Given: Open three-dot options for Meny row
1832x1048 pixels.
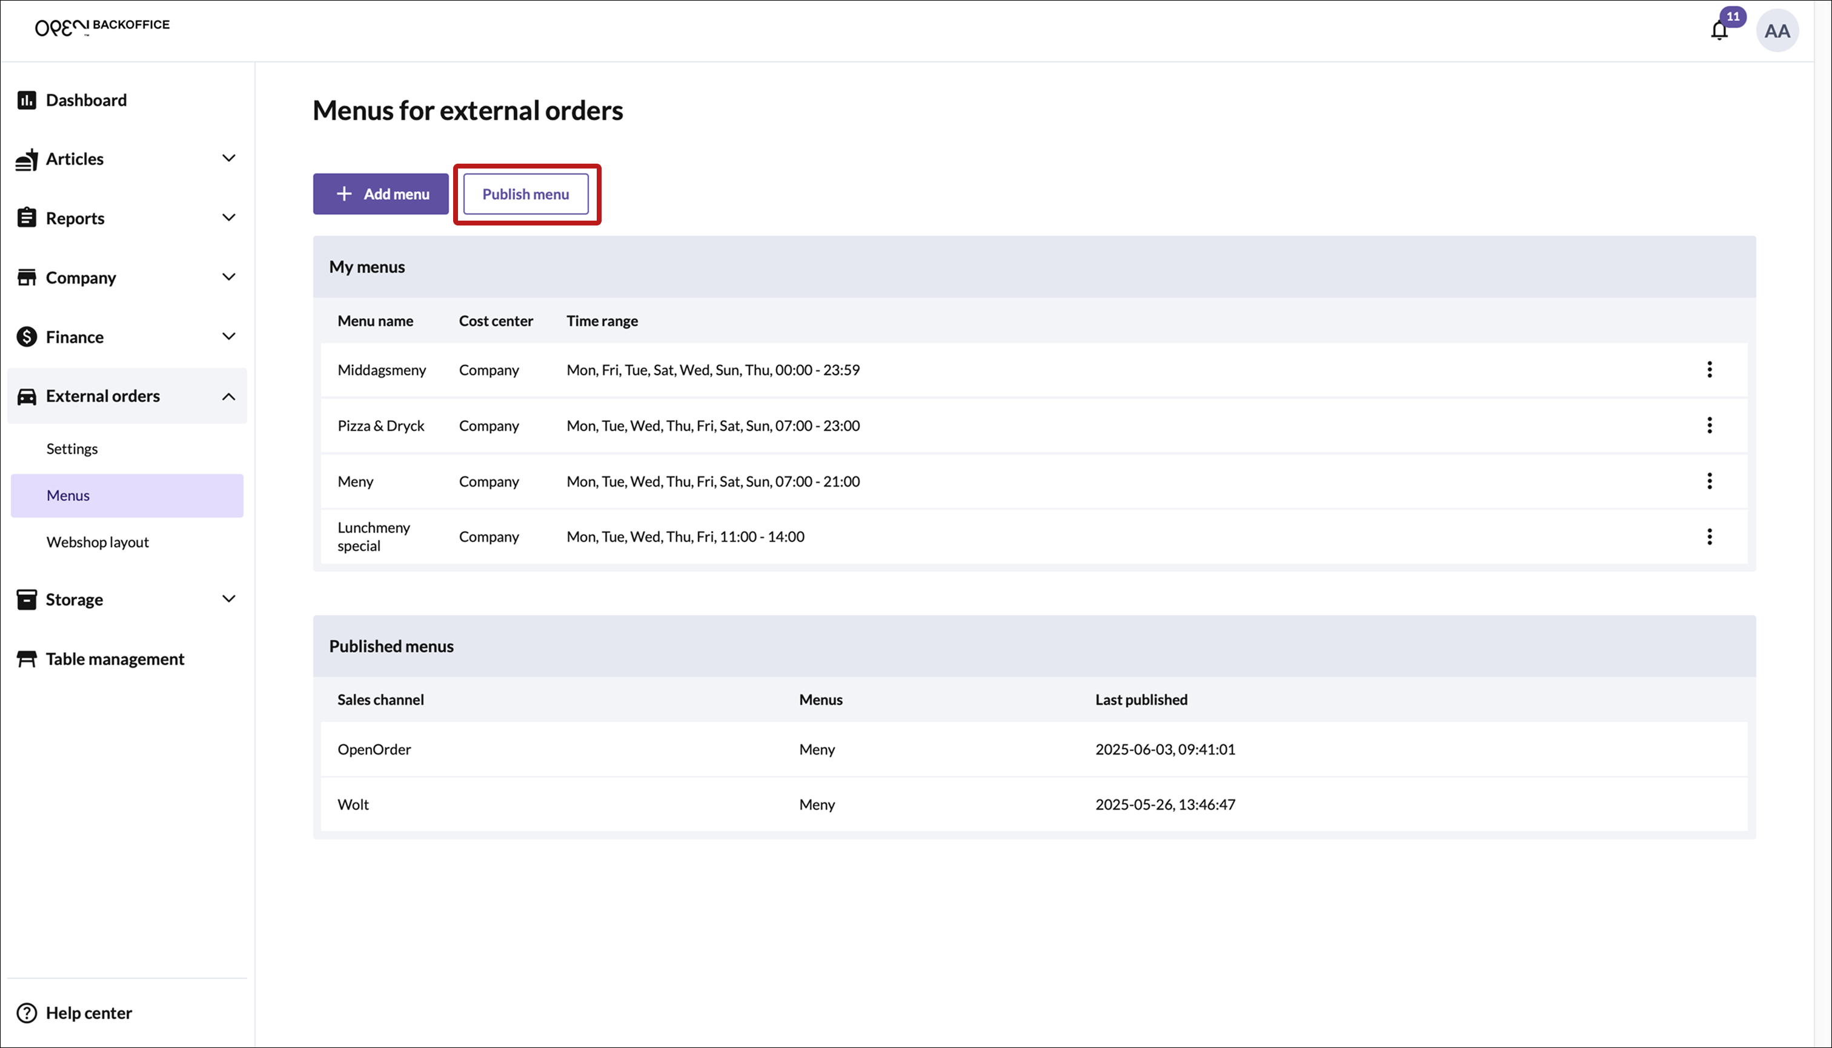Looking at the screenshot, I should (x=1709, y=481).
